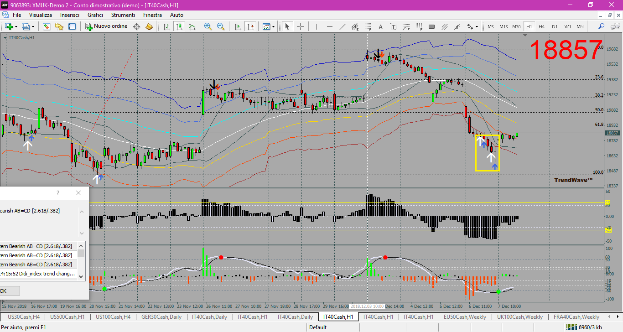The width and height of the screenshot is (623, 332).
Task: Select the rectangle shape tool
Action: point(431,26)
